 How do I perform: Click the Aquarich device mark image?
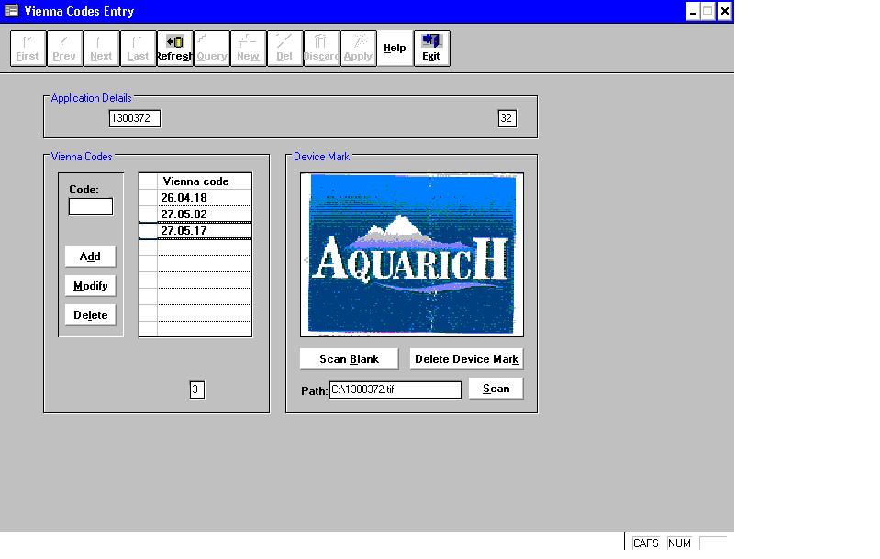(412, 254)
